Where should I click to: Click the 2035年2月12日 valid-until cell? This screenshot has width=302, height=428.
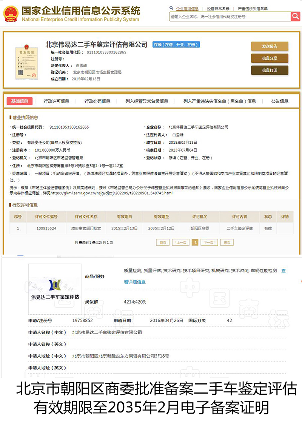click(161, 228)
